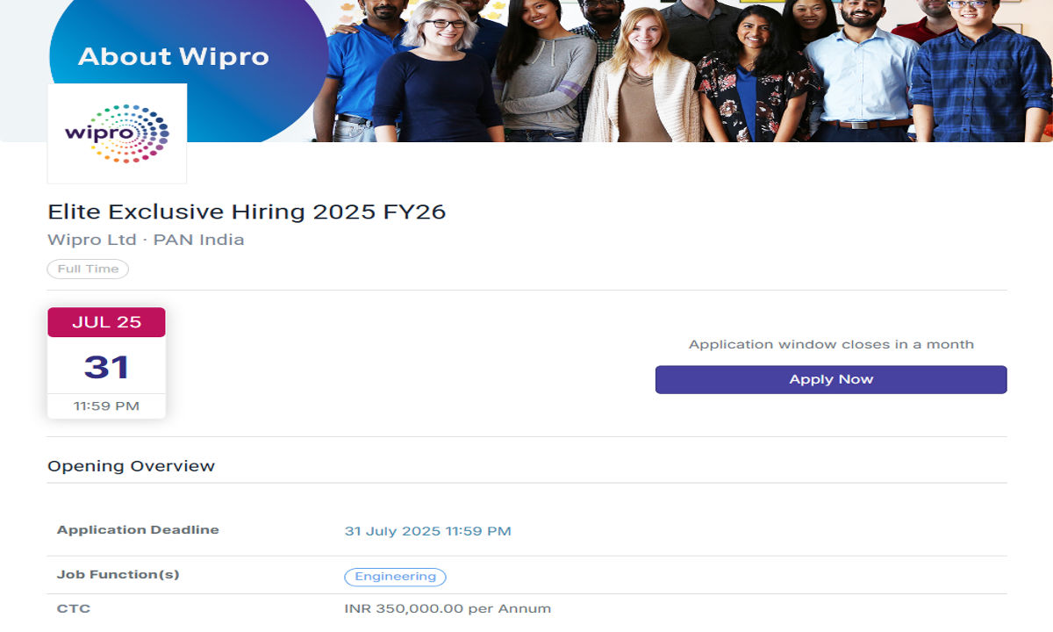Click the Elite Exclusive Hiring 2025 FY26 title

coord(247,212)
